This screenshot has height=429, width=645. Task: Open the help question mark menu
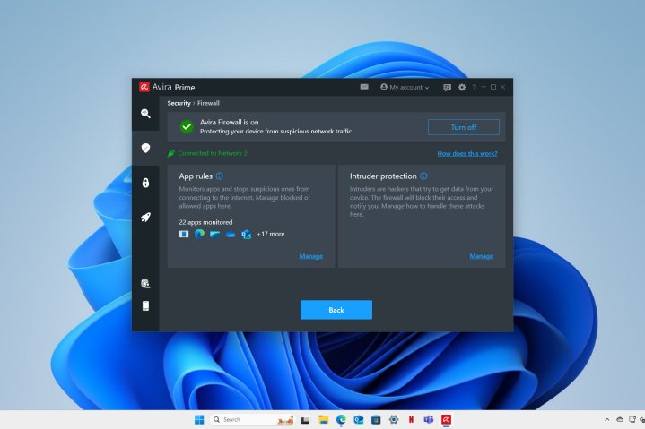pyautogui.click(x=475, y=87)
